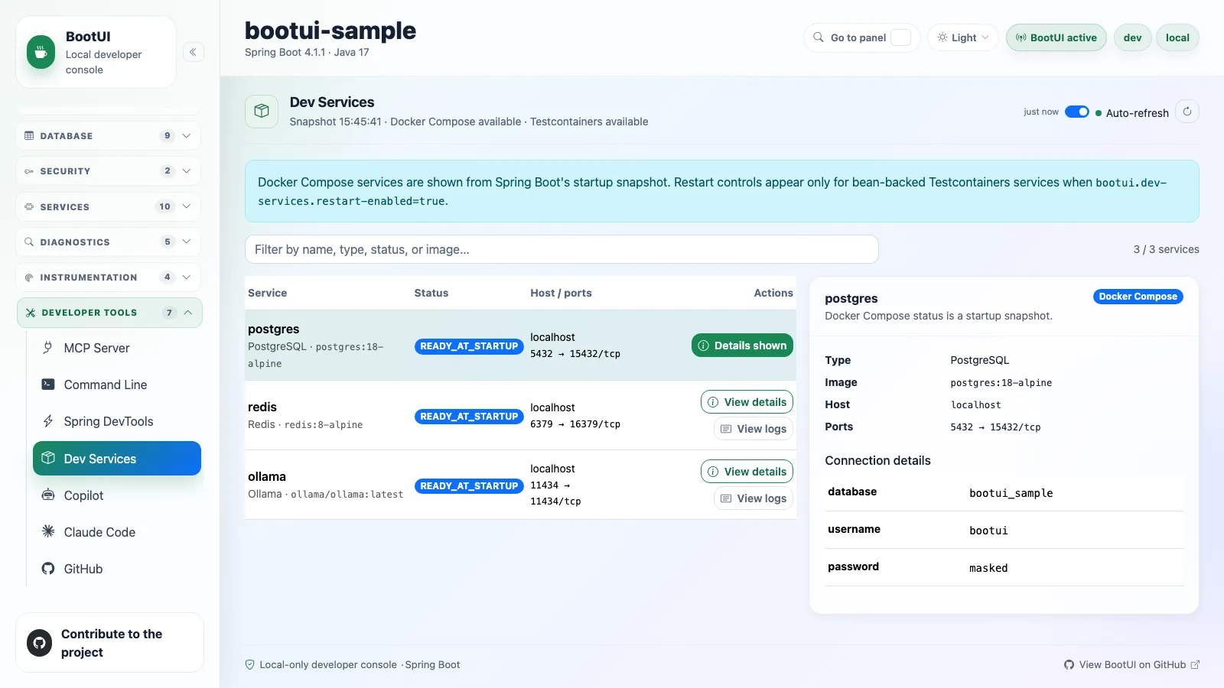The image size is (1224, 688).
Task: Open the GitHub menu item
Action: coord(116,569)
